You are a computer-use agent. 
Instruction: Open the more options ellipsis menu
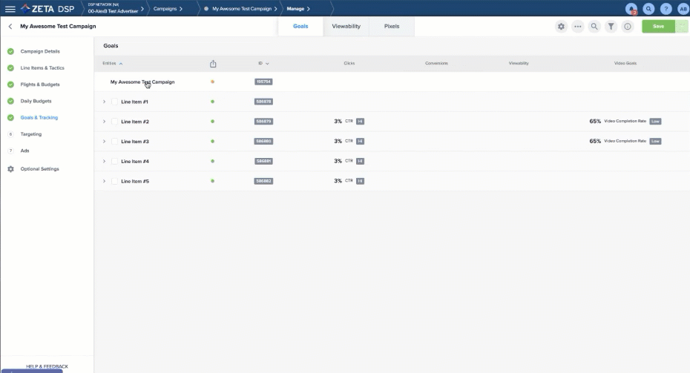click(x=578, y=26)
